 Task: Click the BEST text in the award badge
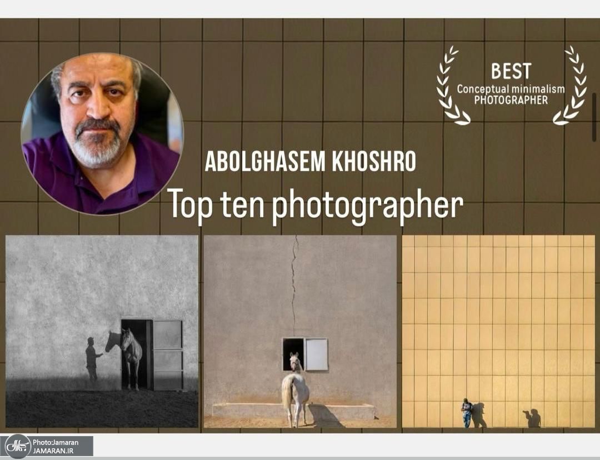[511, 71]
